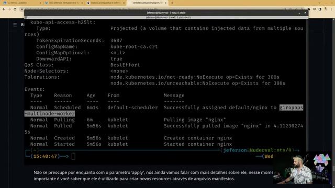The width and height of the screenshot is (335, 188).
Task: Click 'Started container nginx' message
Action: (x=198, y=144)
